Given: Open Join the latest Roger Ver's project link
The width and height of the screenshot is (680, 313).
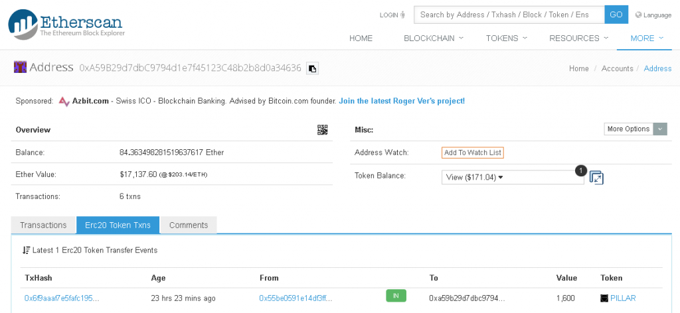Looking at the screenshot, I should (x=402, y=101).
